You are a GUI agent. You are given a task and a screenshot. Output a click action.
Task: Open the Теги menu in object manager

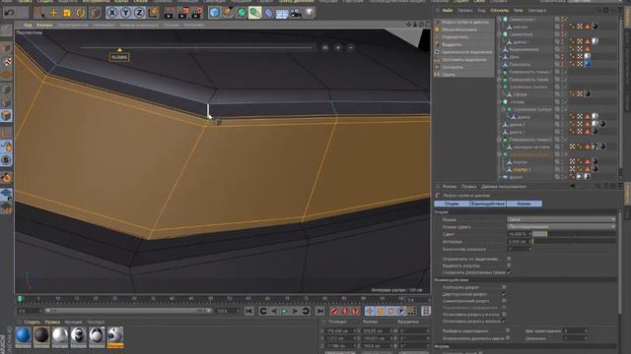519,11
